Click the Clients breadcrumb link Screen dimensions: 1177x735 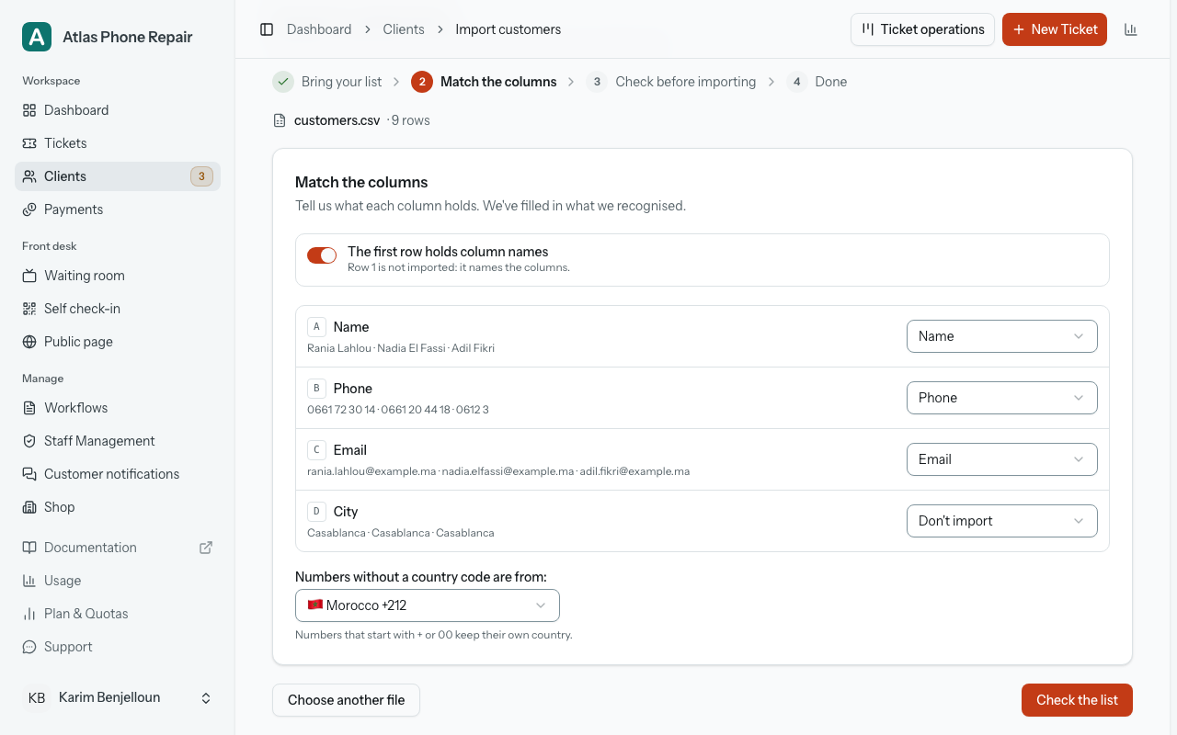[404, 29]
